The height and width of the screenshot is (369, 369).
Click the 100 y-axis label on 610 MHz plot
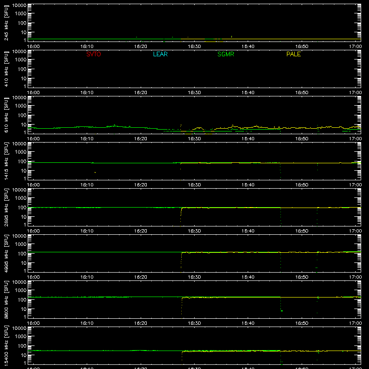pyautogui.click(x=22, y=115)
